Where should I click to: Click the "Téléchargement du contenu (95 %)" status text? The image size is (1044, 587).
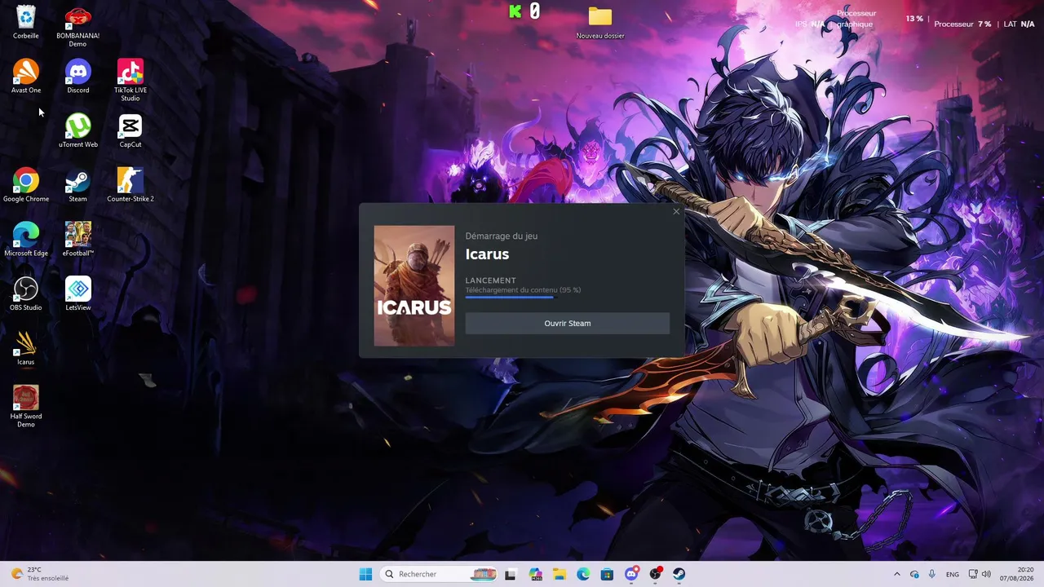pos(523,289)
